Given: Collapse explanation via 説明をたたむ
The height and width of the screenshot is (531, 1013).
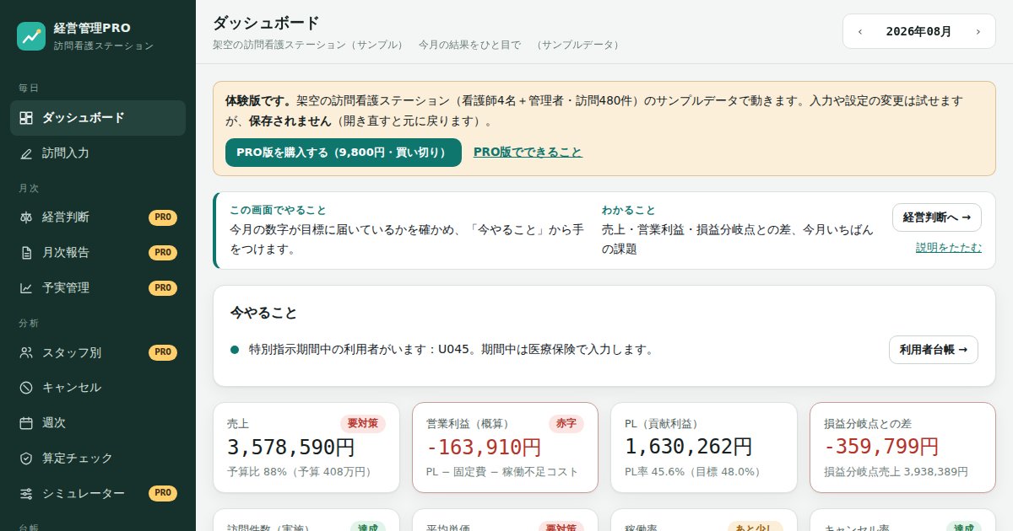Looking at the screenshot, I should point(949,248).
